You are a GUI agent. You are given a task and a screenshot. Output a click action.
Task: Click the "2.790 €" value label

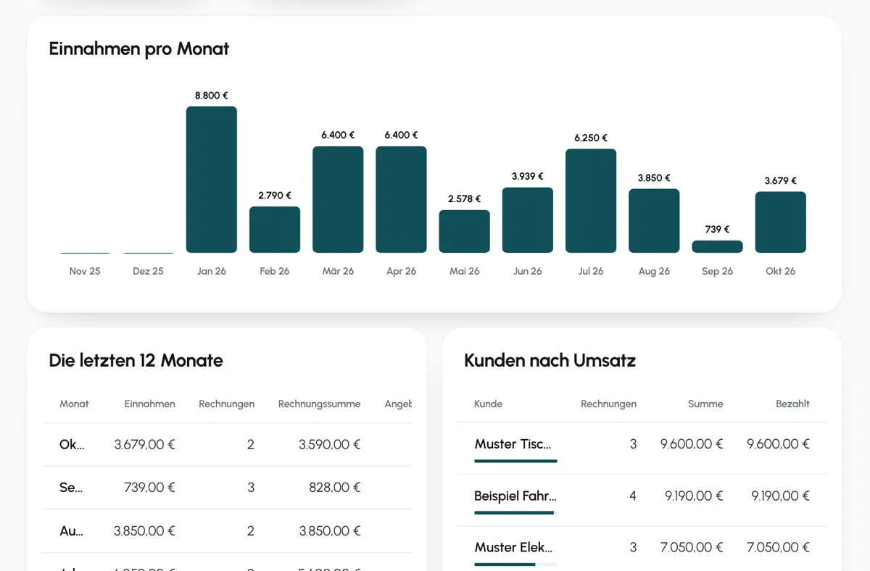click(275, 196)
